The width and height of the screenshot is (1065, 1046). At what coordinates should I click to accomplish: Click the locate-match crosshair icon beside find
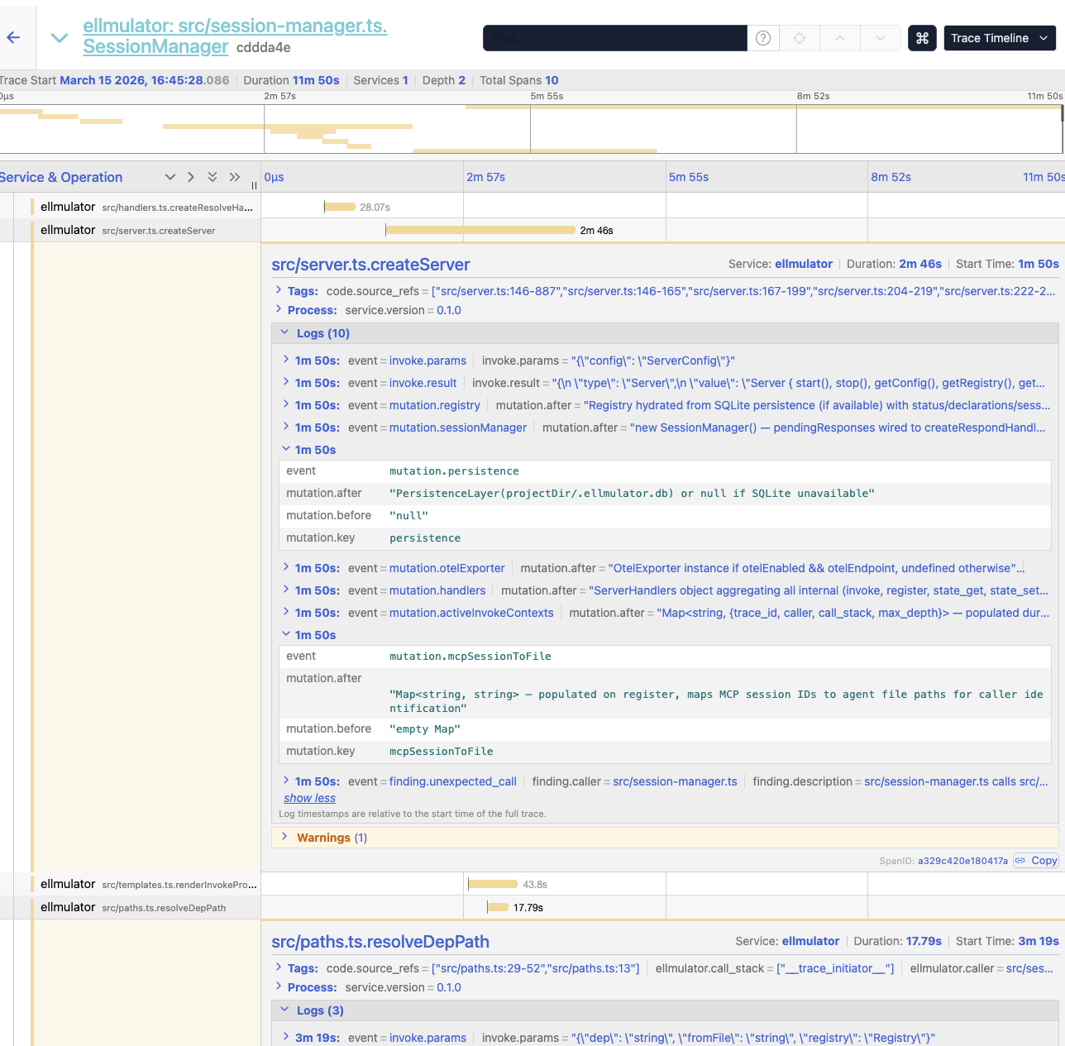(x=798, y=38)
